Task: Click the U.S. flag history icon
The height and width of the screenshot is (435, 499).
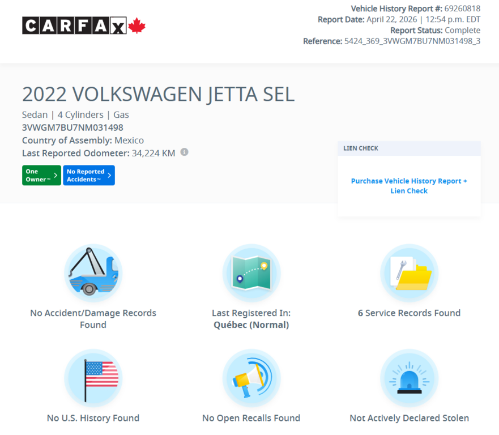Action: click(x=93, y=378)
